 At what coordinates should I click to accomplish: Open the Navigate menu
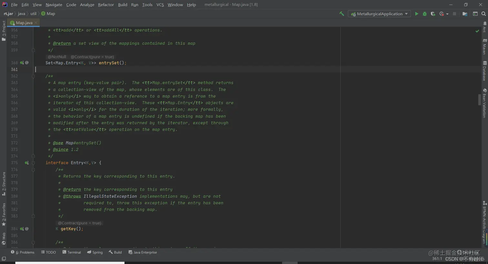(54, 5)
